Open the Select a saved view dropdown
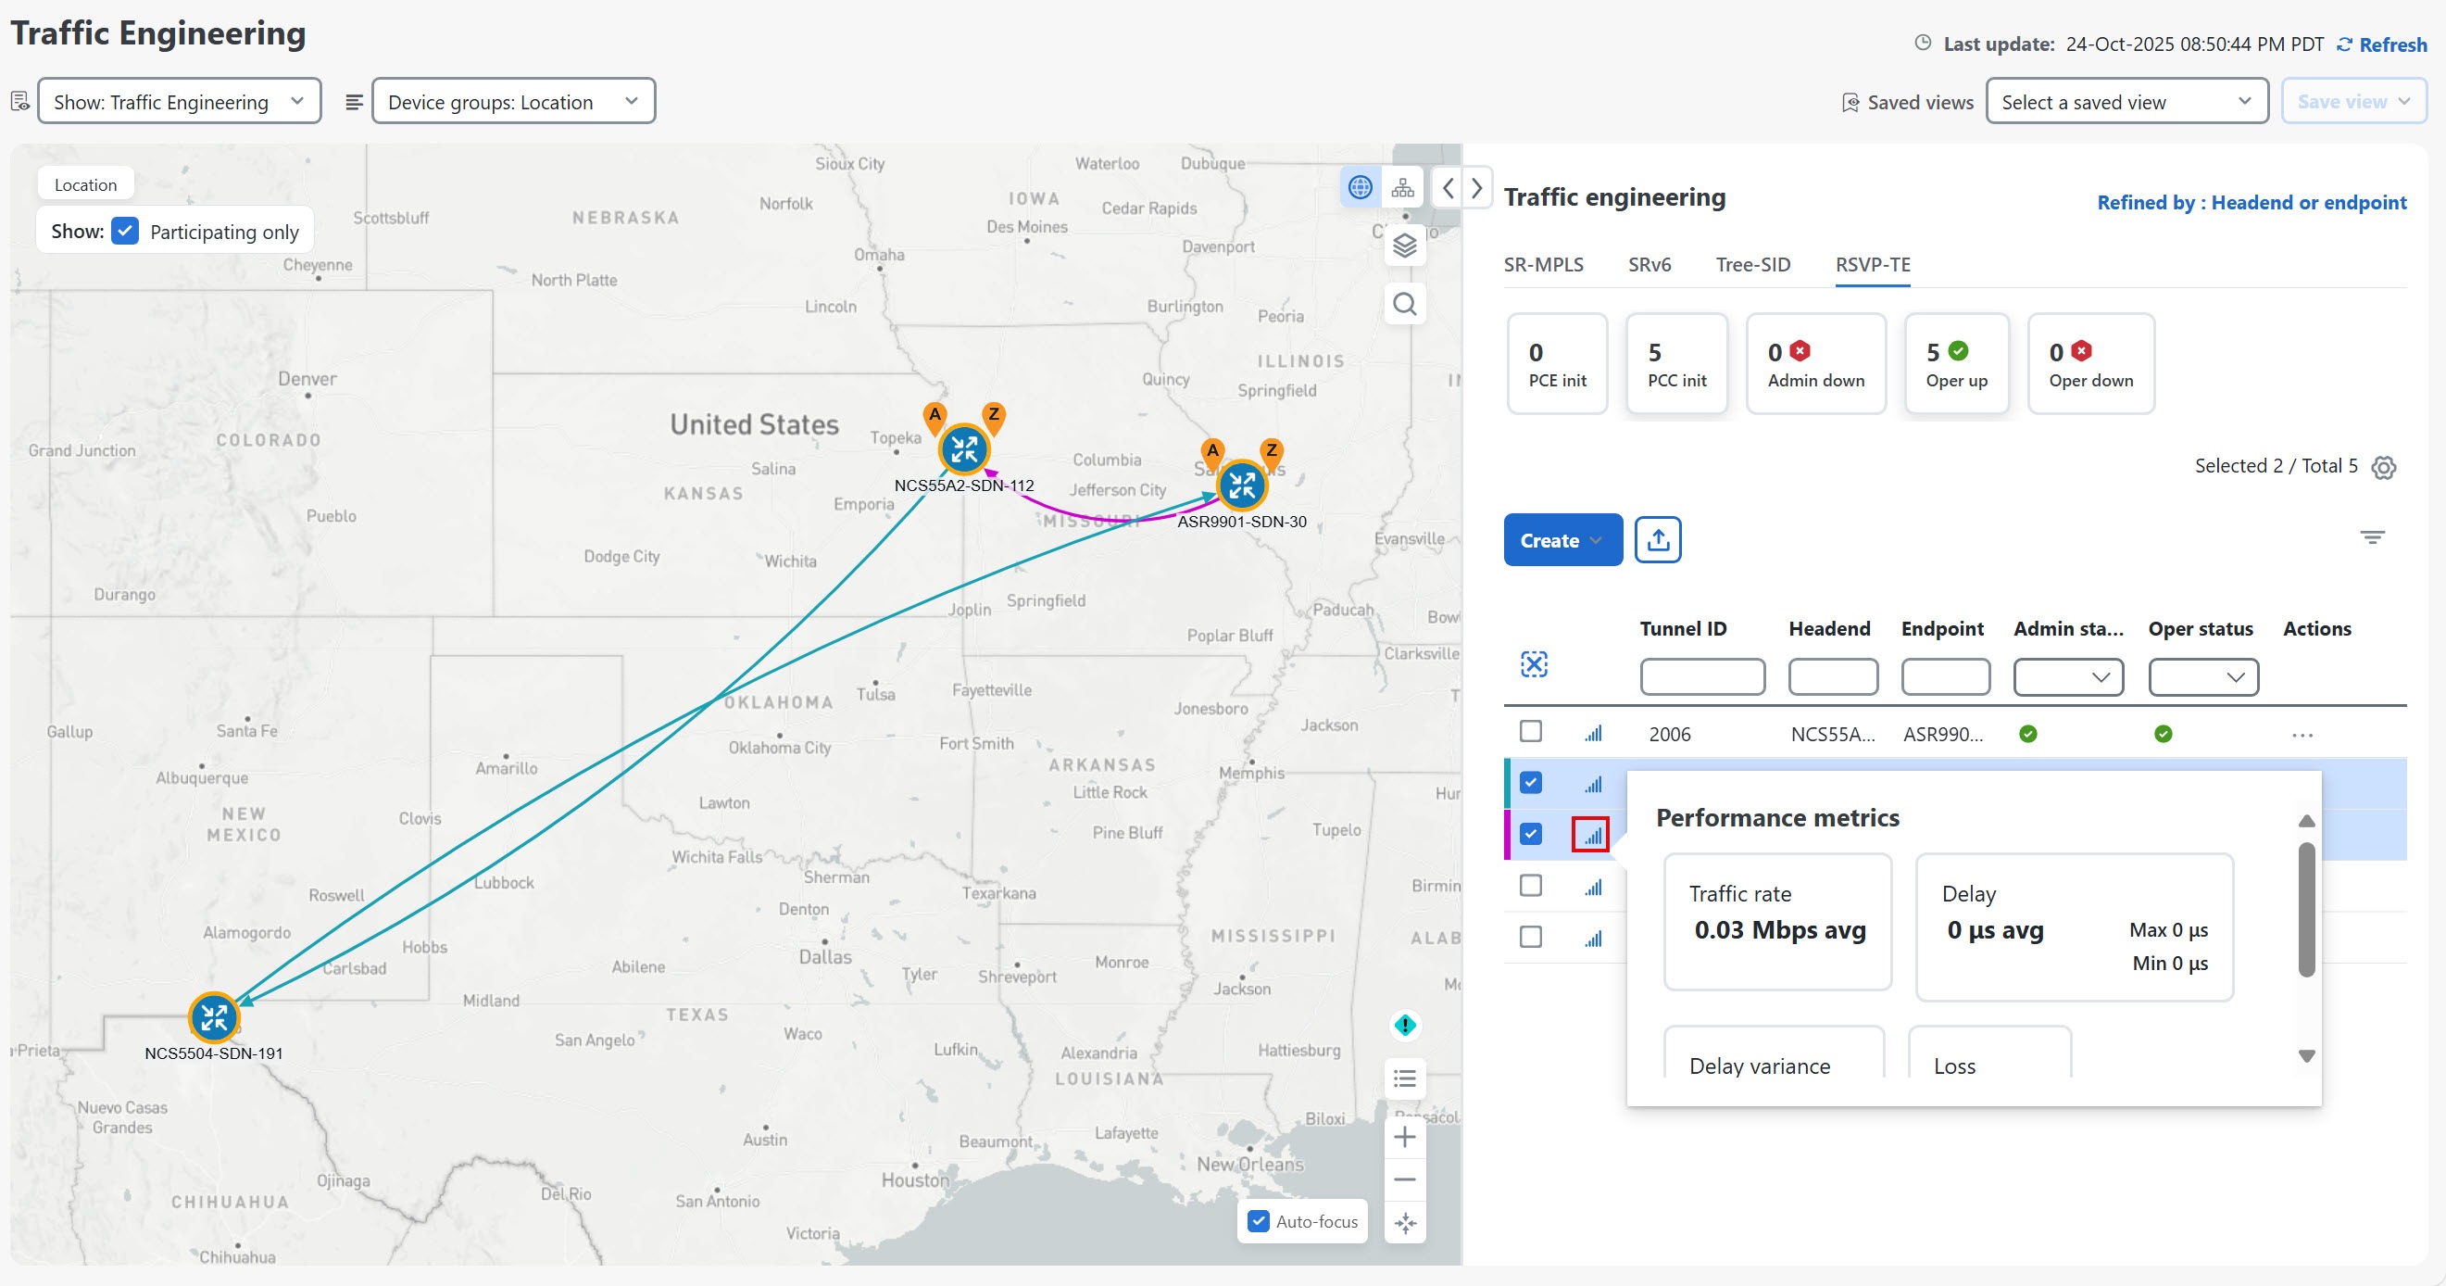 (x=2126, y=102)
